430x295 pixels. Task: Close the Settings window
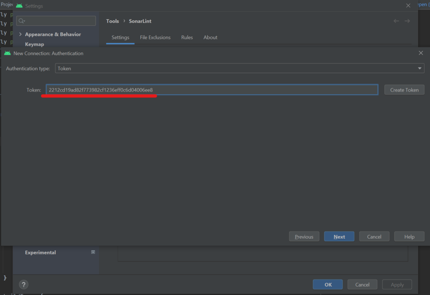tap(408, 5)
